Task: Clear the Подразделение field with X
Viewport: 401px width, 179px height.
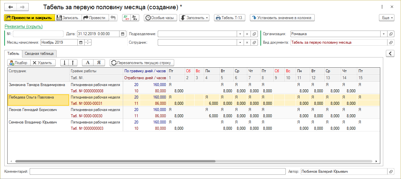Action: [x=247, y=34]
